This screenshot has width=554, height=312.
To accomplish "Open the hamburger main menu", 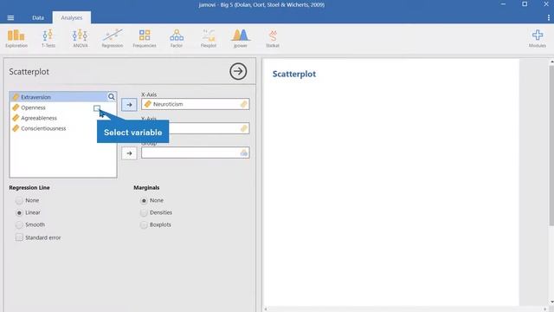I will [10, 17].
